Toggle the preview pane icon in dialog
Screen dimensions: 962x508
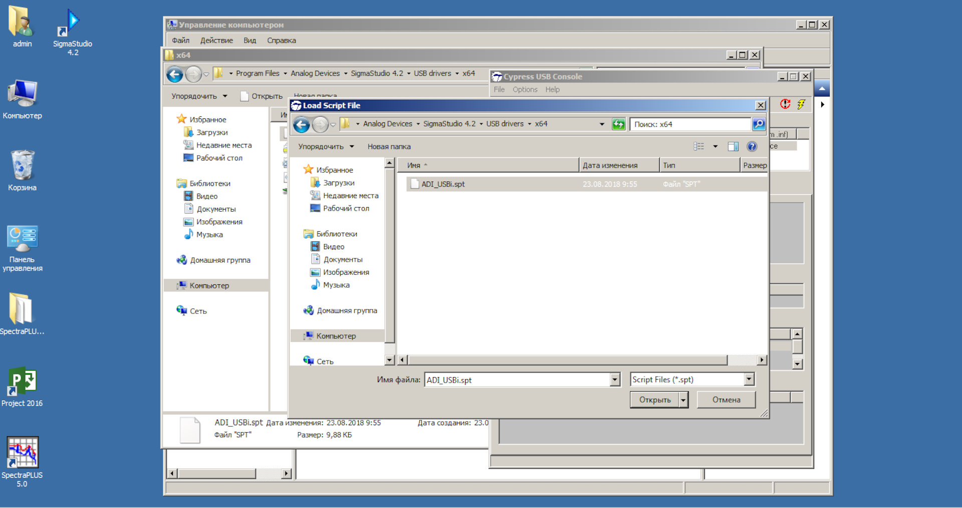733,146
